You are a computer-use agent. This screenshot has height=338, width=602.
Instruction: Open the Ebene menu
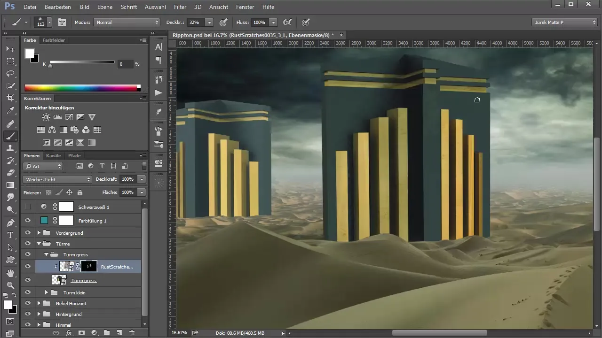[x=105, y=7]
